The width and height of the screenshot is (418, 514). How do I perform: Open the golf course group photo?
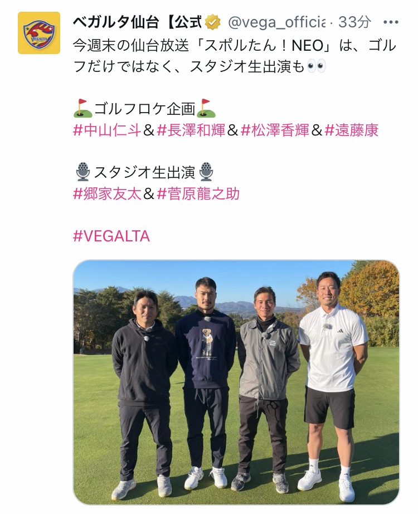coord(236,382)
